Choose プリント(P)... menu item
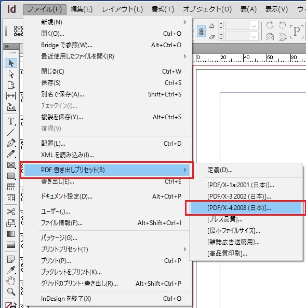306x308 pixels. [x=108, y=261]
